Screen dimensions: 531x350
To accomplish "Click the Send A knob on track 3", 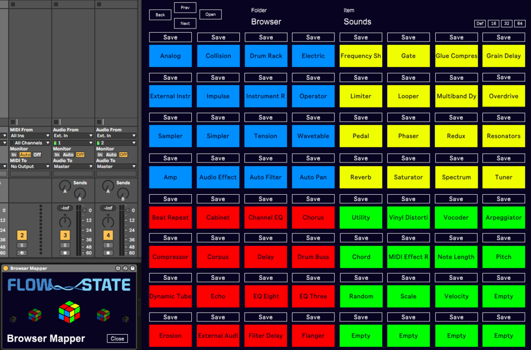I will (64, 185).
